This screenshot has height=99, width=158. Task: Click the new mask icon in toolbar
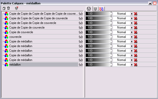point(16,8)
